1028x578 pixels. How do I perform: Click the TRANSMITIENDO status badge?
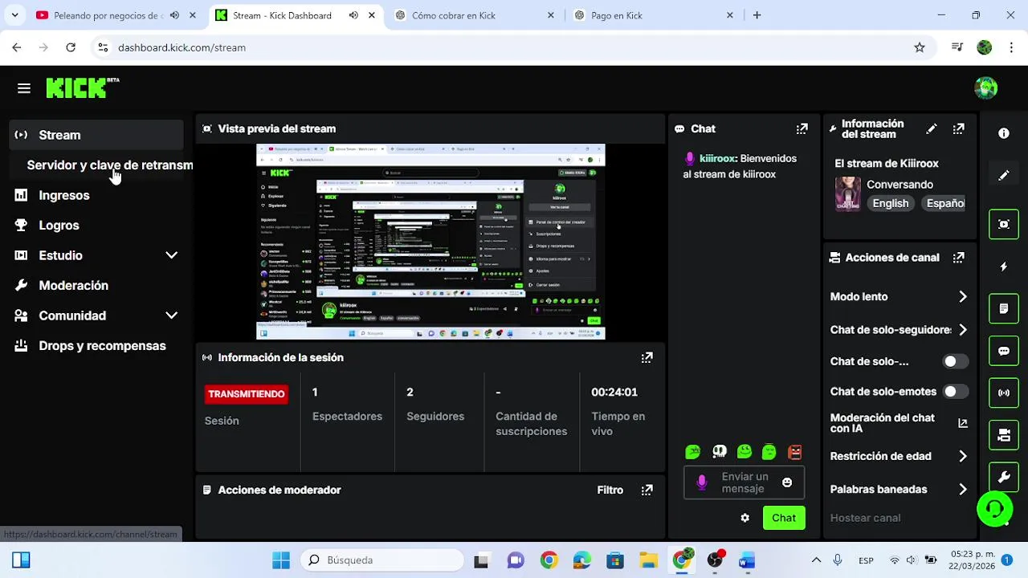click(x=246, y=394)
